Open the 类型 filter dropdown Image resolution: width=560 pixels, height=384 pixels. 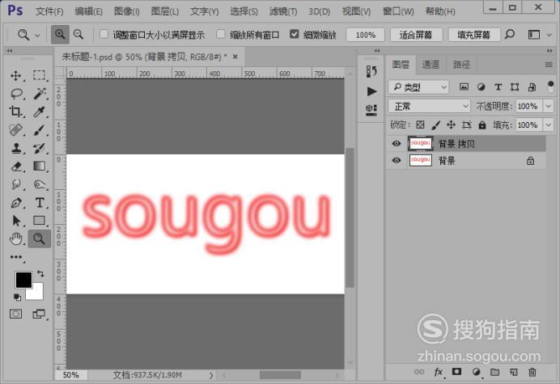point(418,87)
